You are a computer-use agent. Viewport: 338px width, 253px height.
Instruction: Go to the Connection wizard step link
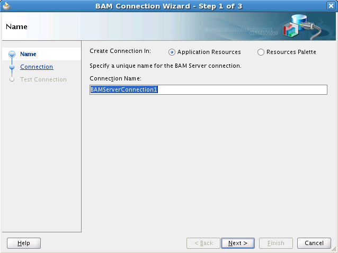(37, 67)
